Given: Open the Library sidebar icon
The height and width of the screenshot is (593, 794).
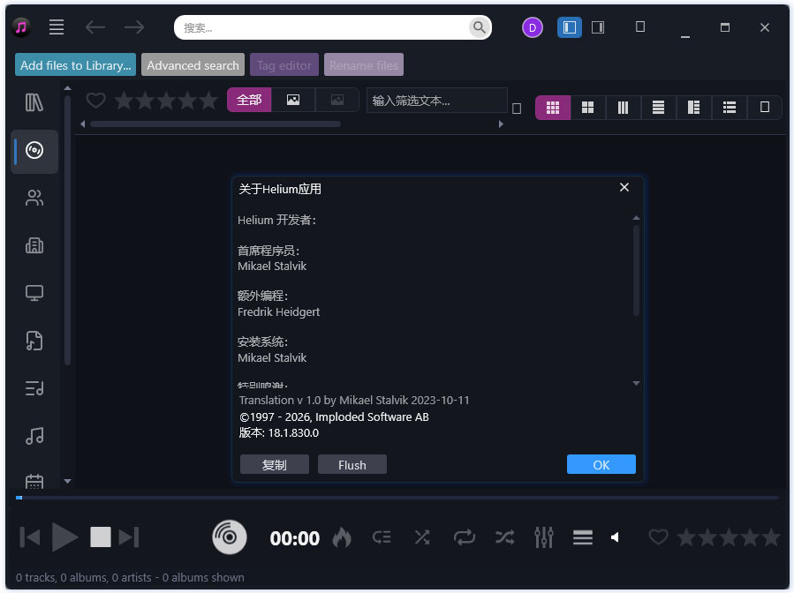Looking at the screenshot, I should pos(34,102).
